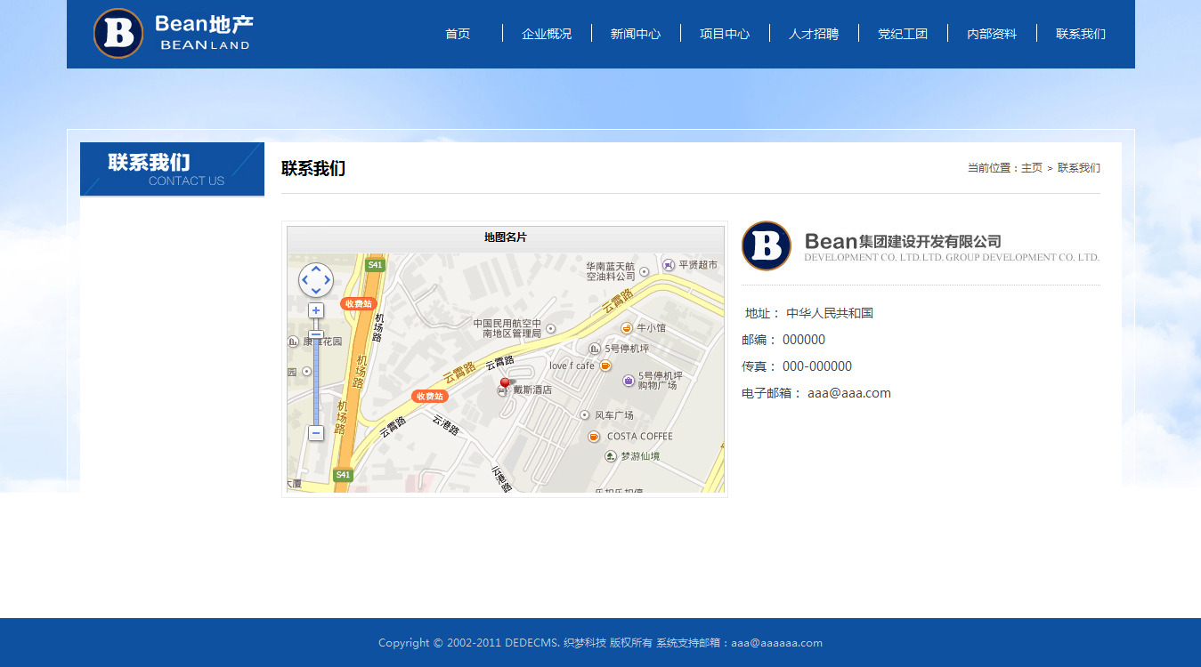Viewport: 1201px width, 667px height.
Task: Click the 主页 breadcrumb link
Action: [1031, 168]
